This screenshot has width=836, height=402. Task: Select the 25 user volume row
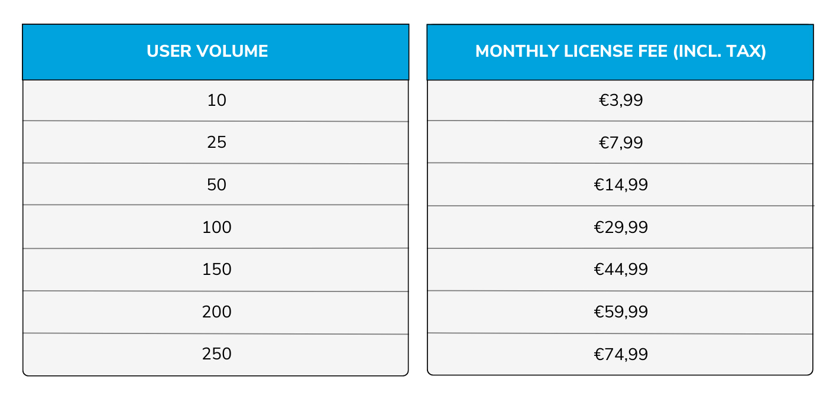(x=216, y=142)
